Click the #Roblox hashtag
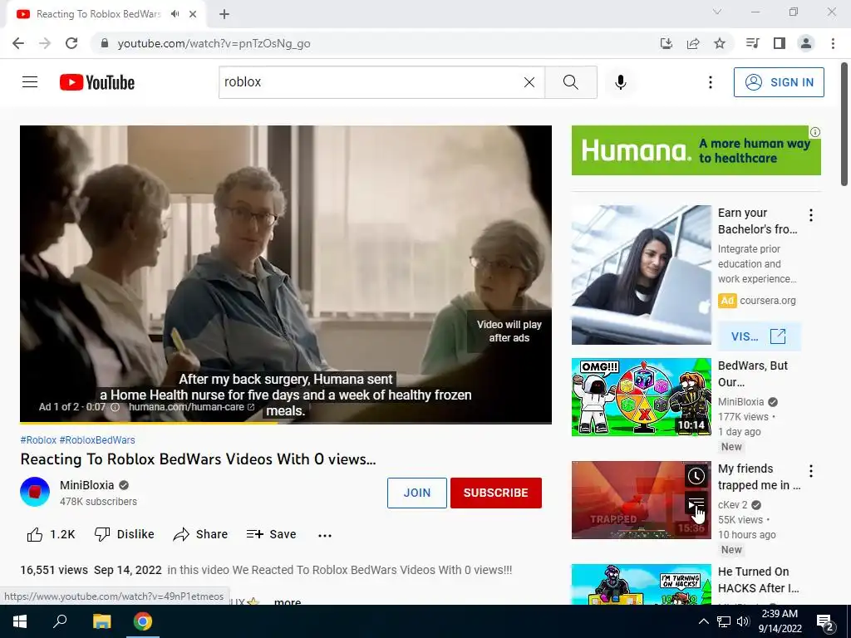 point(38,440)
